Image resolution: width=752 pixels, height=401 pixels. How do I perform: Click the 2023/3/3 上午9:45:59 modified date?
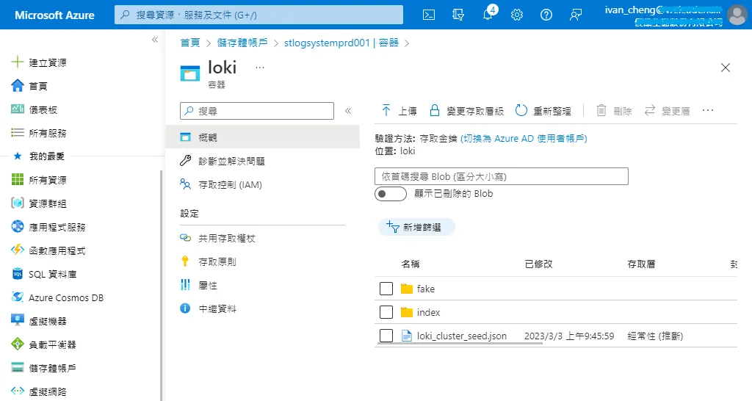[569, 336]
